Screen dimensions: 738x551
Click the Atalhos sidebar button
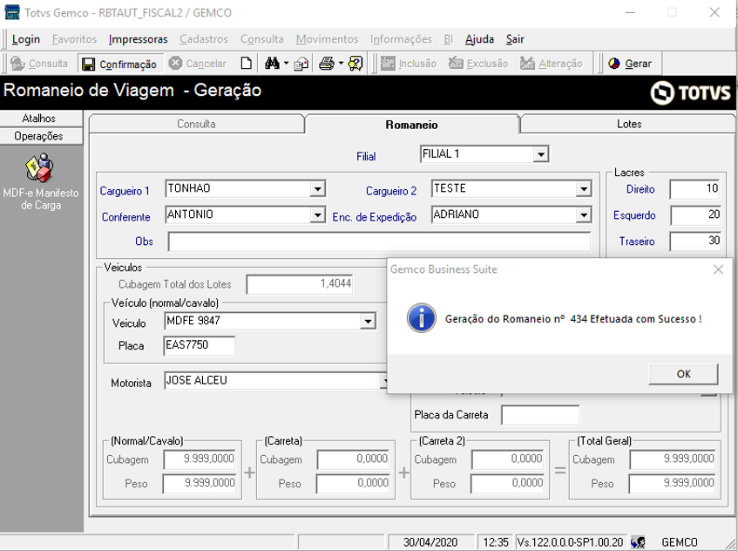click(x=42, y=119)
